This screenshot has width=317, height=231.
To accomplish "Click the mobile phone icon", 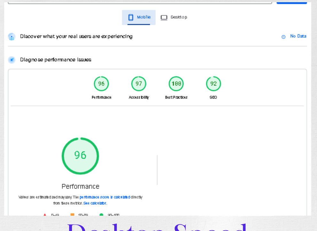I will point(131,17).
